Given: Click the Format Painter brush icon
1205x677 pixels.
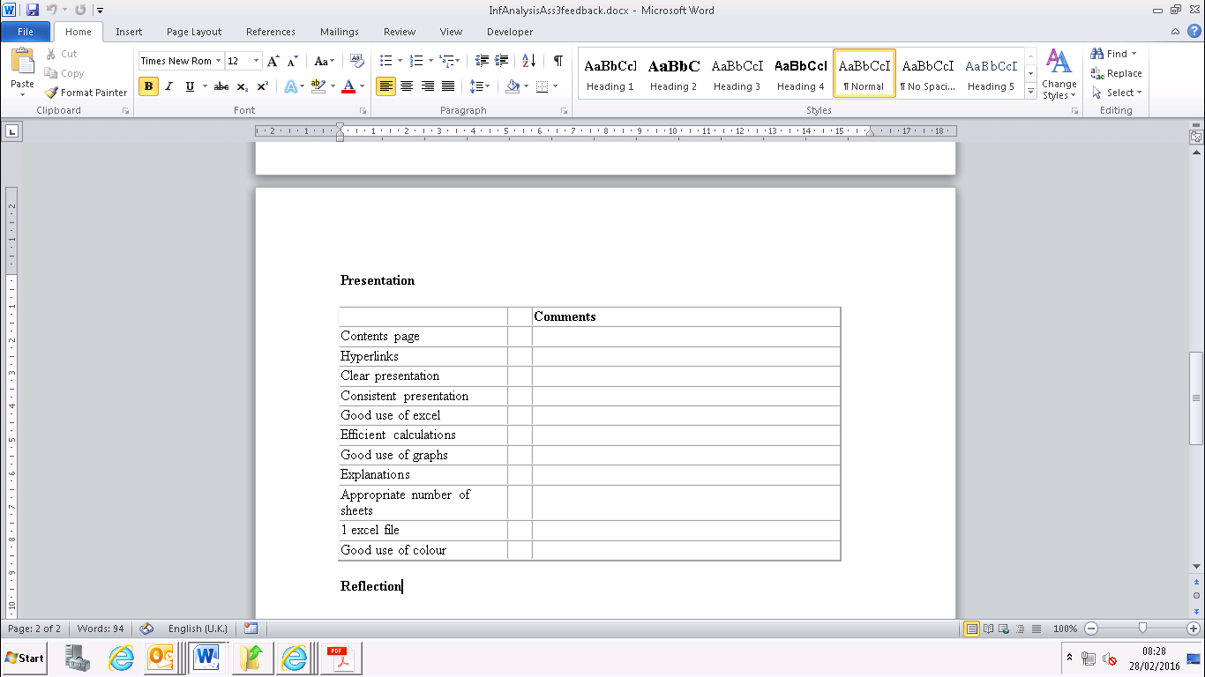Looking at the screenshot, I should point(52,93).
